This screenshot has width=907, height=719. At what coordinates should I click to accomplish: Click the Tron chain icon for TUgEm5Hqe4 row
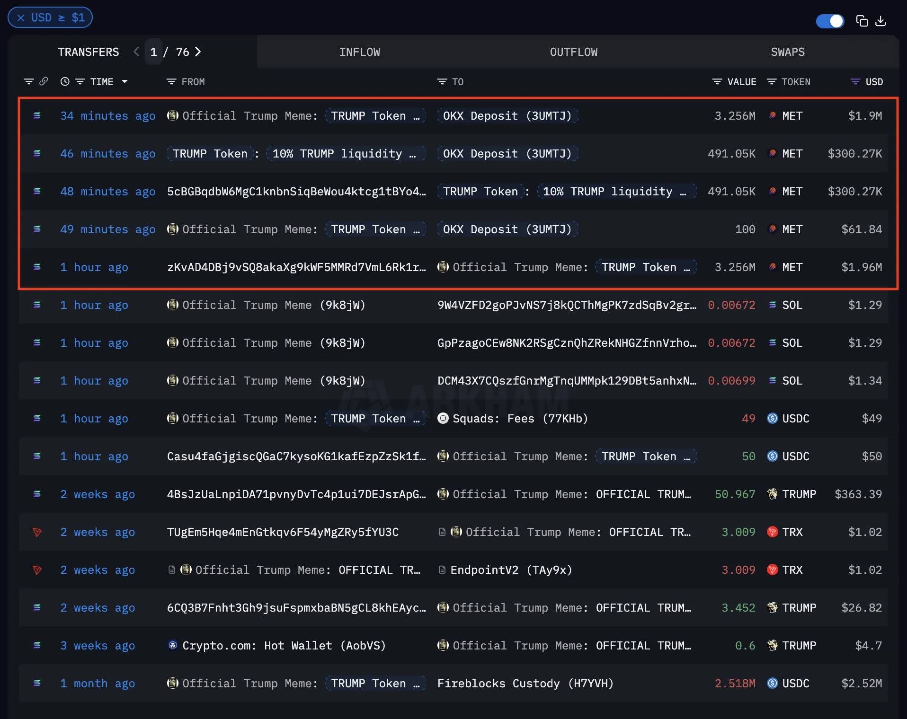point(37,532)
